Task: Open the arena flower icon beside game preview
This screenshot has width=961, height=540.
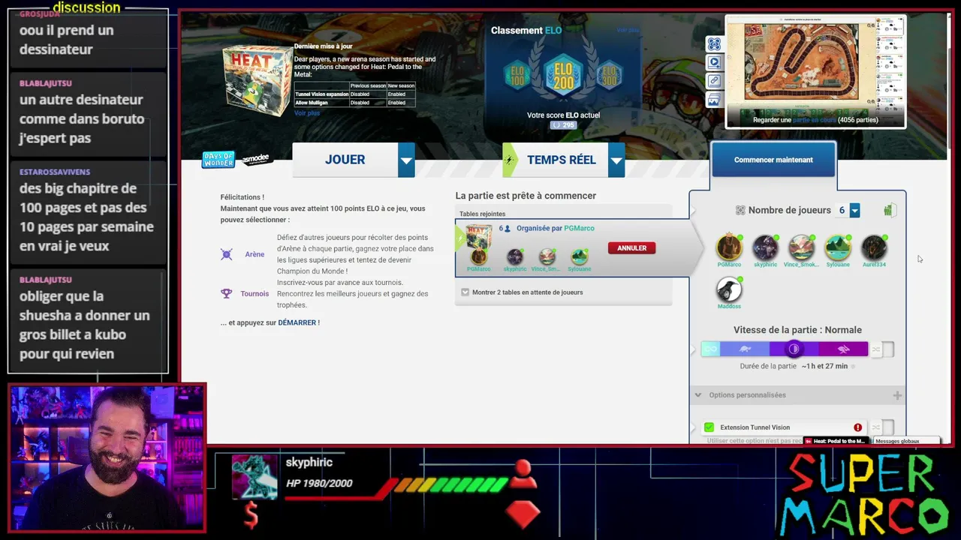Action: pos(714,44)
